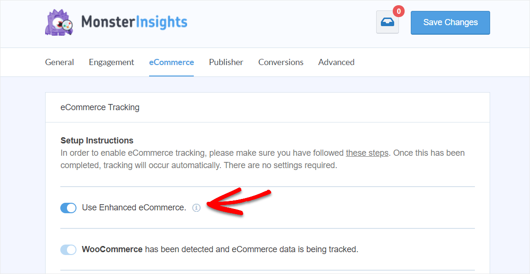Open the Conversions tab
The width and height of the screenshot is (530, 274).
(x=281, y=62)
